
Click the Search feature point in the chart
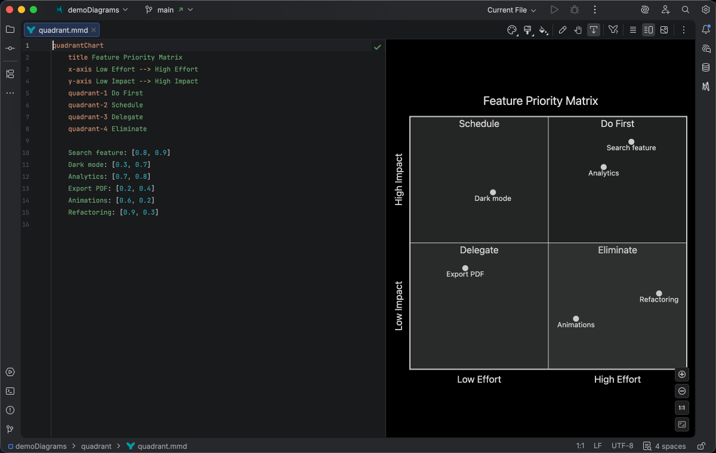point(631,142)
